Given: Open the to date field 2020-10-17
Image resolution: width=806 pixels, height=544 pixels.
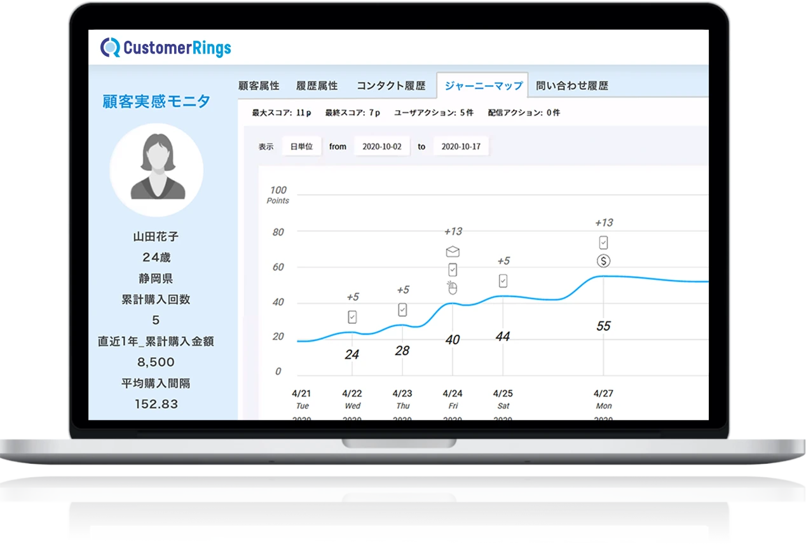Looking at the screenshot, I should [461, 146].
